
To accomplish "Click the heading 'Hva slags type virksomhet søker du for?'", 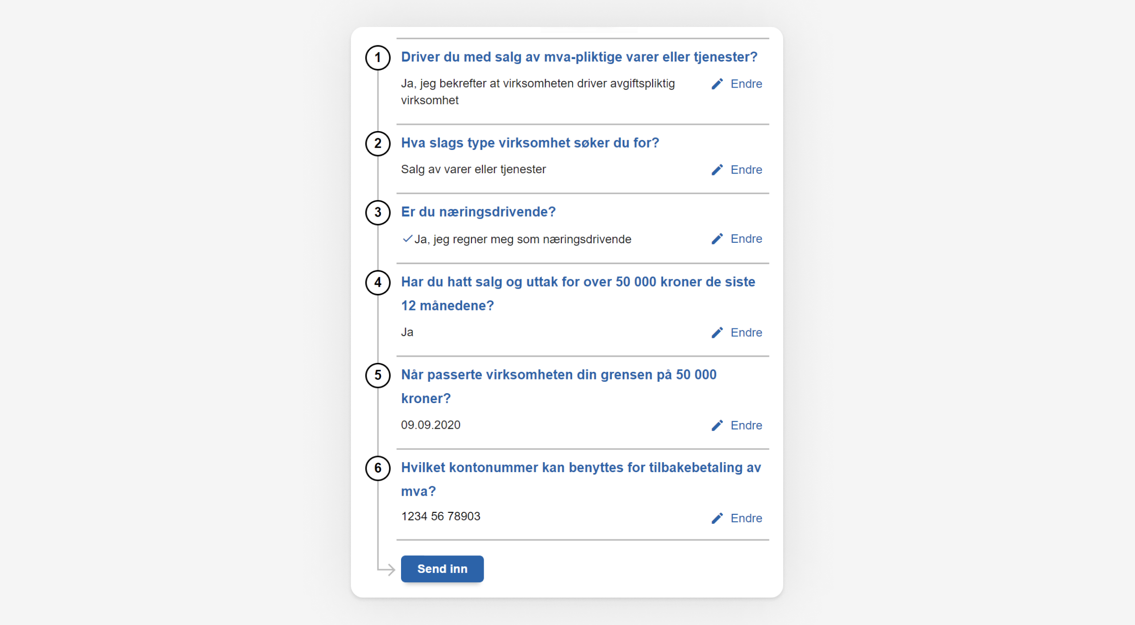I will 530,142.
